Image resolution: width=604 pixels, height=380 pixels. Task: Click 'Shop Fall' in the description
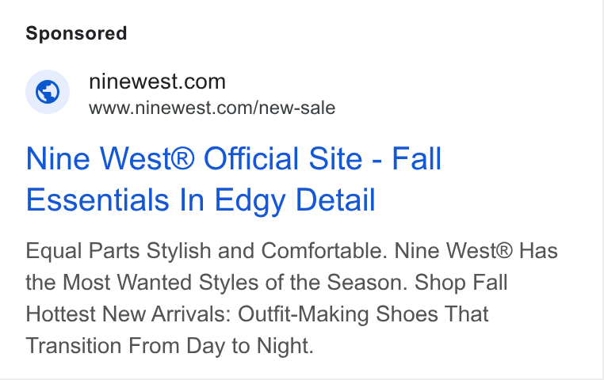point(461,283)
